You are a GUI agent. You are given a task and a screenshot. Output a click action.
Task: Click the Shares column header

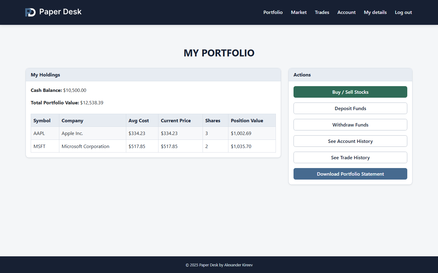click(215, 120)
